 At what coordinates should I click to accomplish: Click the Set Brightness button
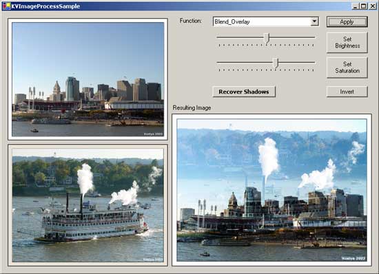pos(347,43)
